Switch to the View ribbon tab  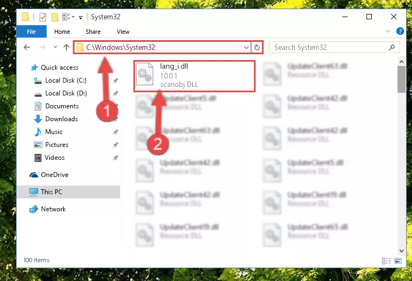pyautogui.click(x=123, y=32)
